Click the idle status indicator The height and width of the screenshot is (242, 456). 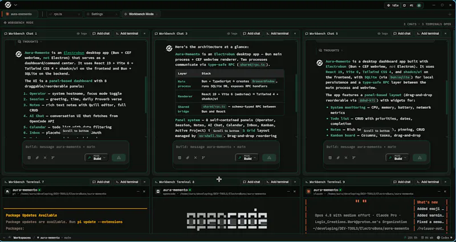pyautogui.click(x=392, y=5)
